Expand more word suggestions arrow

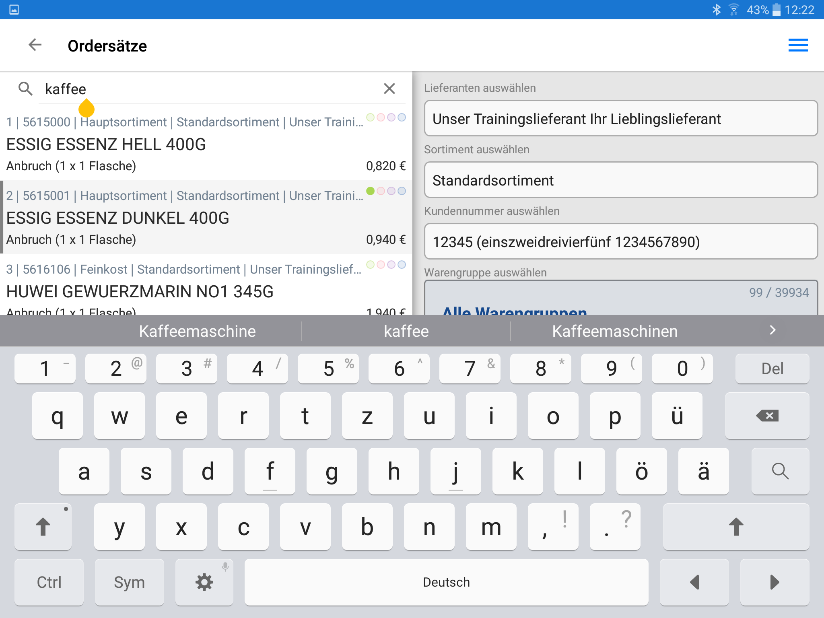(772, 330)
